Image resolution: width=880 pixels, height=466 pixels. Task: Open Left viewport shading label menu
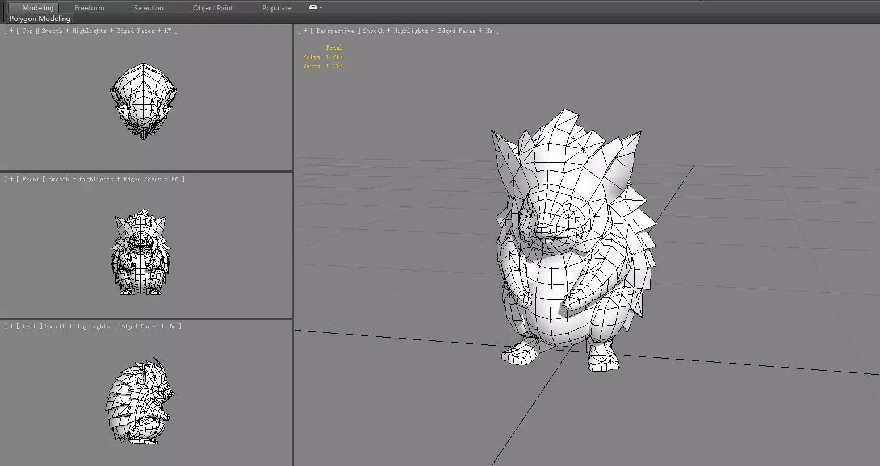tap(109, 326)
